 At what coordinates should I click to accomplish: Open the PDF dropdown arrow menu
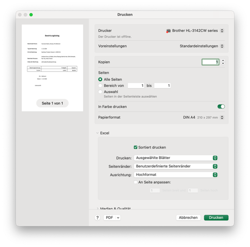pos(118,218)
